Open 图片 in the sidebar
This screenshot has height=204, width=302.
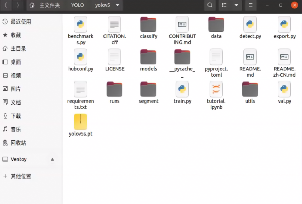coord(31,89)
